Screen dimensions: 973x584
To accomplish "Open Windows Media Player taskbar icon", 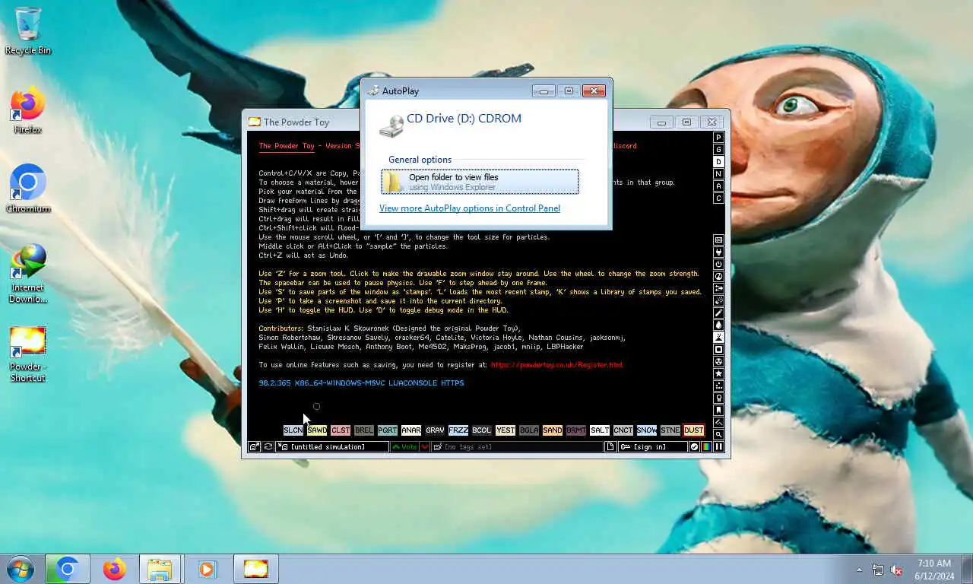I will pyautogui.click(x=207, y=569).
